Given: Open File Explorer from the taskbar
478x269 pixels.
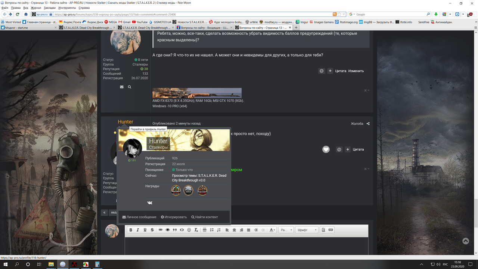Looking at the screenshot, I should (x=51, y=264).
